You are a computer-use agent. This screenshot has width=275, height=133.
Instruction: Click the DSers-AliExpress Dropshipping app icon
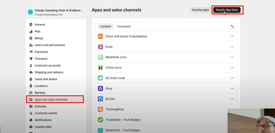(100, 36)
